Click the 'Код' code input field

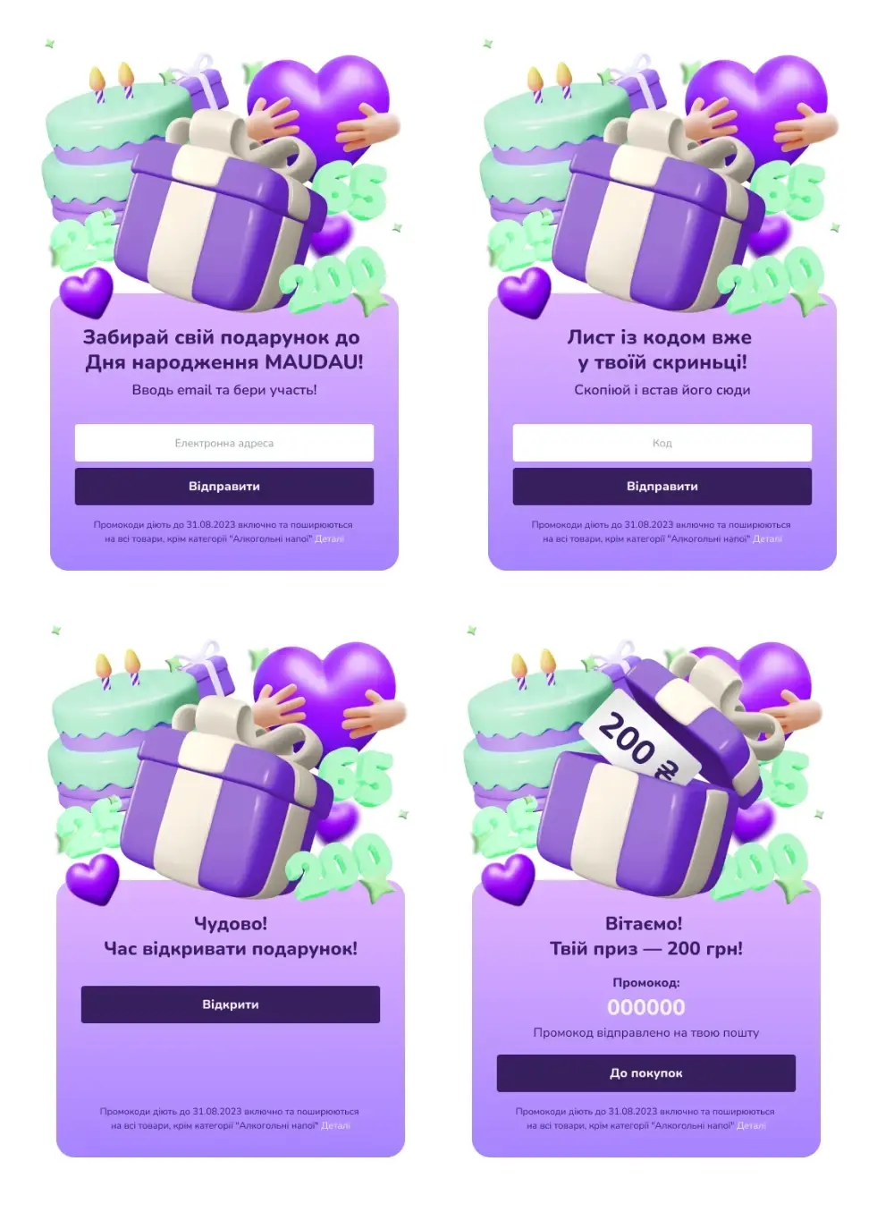point(662,443)
